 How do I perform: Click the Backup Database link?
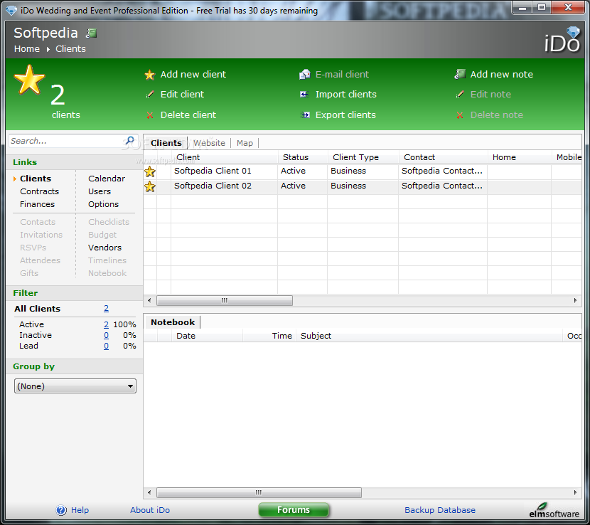click(x=440, y=510)
